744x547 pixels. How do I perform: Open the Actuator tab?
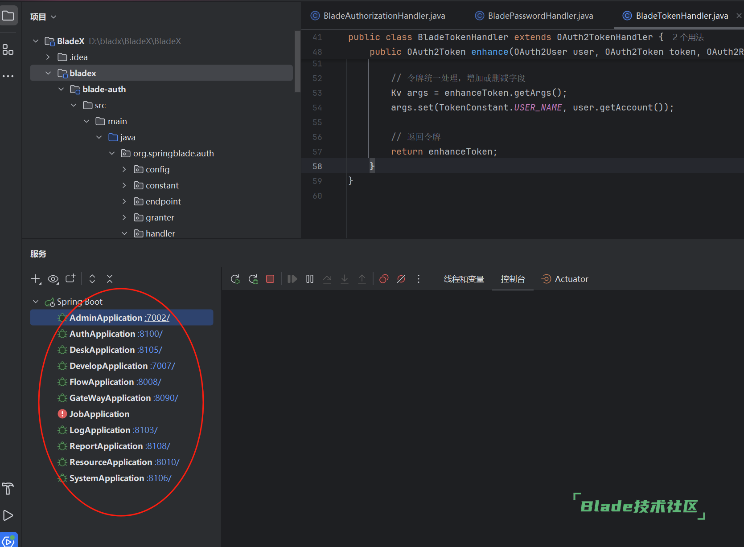pos(565,279)
